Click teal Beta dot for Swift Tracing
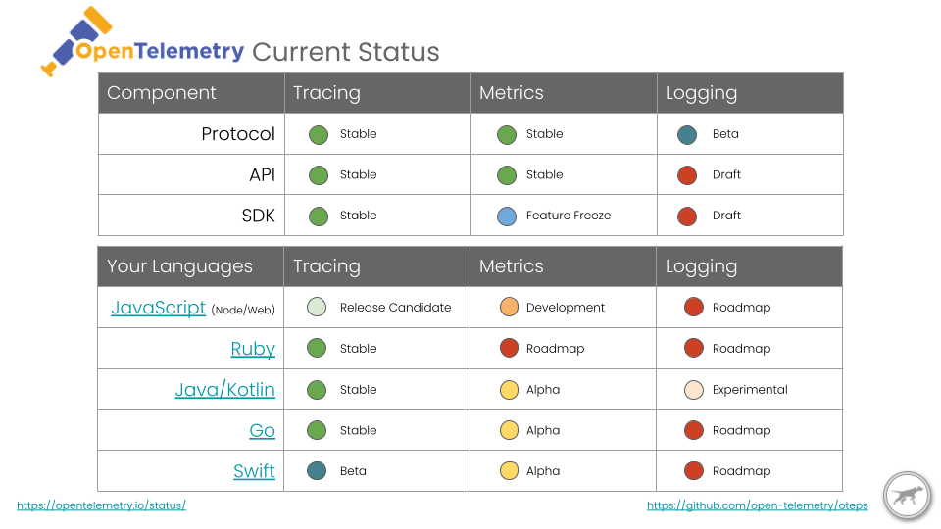941x529 pixels. pyautogui.click(x=317, y=471)
